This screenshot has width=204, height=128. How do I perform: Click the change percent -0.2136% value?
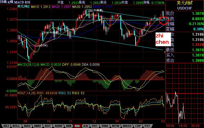(196, 24)
